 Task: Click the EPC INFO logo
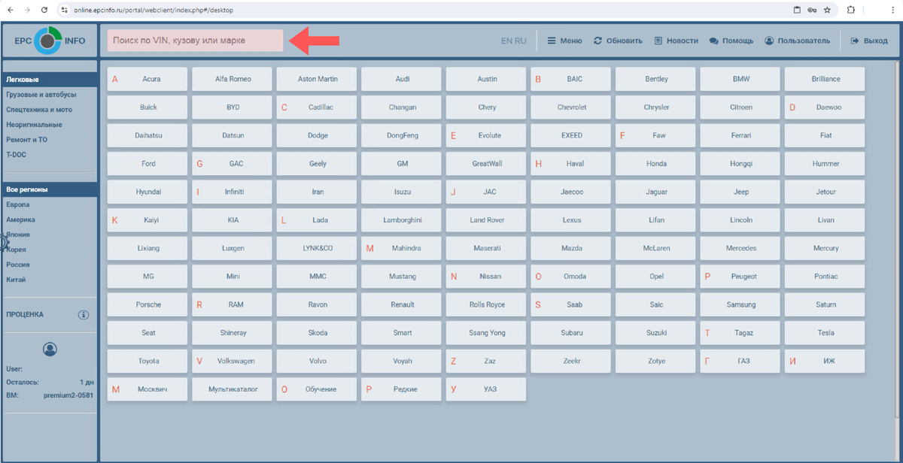[50, 41]
